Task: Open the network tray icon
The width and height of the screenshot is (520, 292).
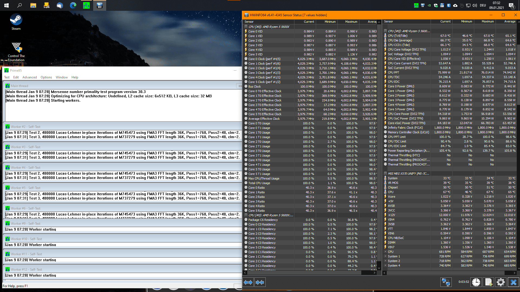Action: point(468,5)
